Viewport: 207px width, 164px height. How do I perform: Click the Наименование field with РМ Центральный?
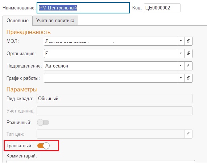pyautogui.click(x=83, y=8)
